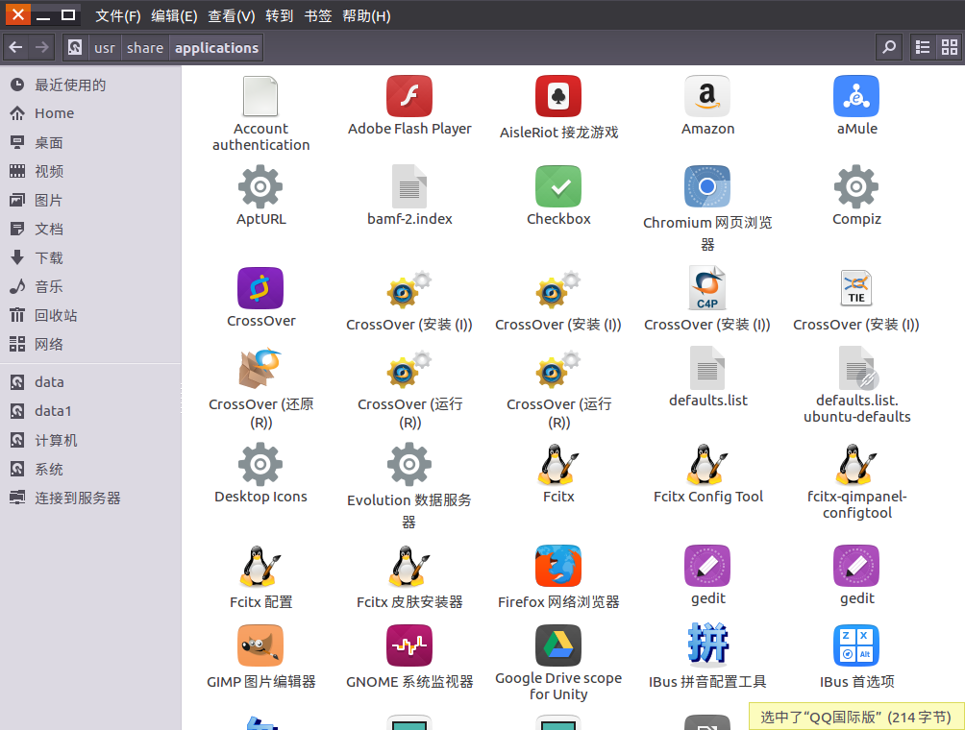The height and width of the screenshot is (730, 965).
Task: Select the purple CrossOver icon
Action: pyautogui.click(x=260, y=288)
